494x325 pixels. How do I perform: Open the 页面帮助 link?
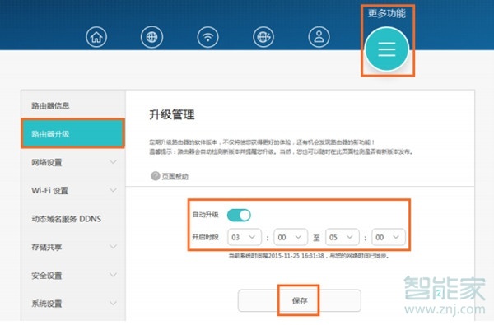coord(175,176)
